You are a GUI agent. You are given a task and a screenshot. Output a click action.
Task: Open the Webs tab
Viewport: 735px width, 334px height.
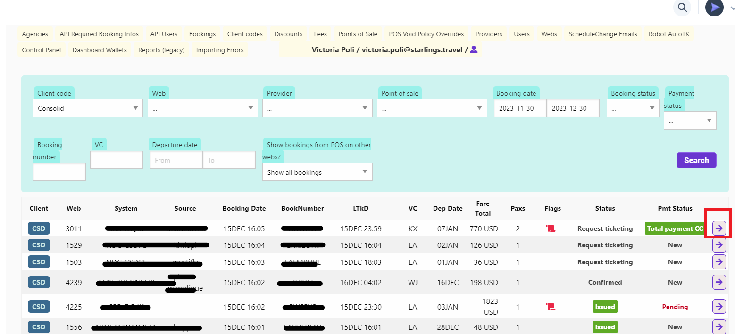coord(549,34)
